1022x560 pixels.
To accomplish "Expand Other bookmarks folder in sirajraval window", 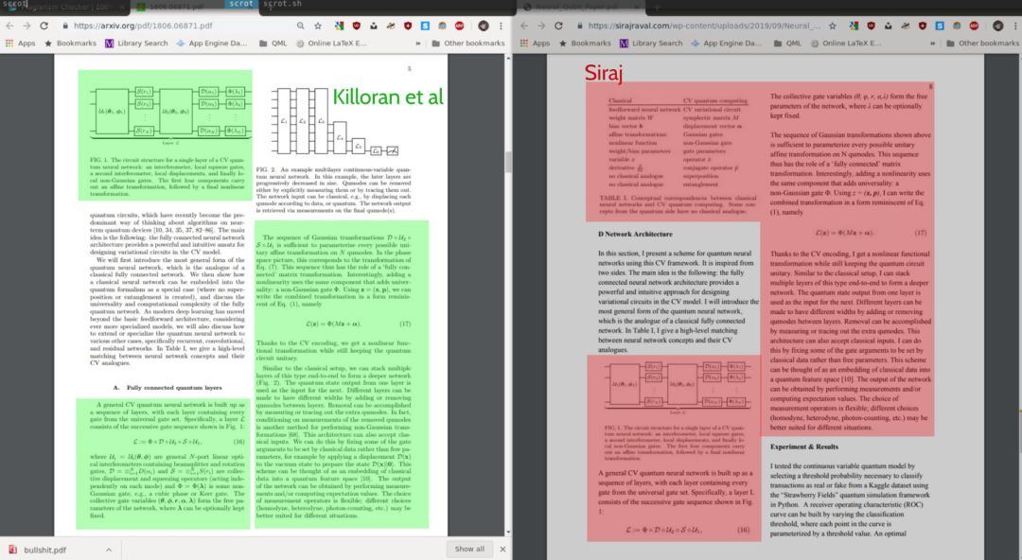I will pyautogui.click(x=982, y=43).
